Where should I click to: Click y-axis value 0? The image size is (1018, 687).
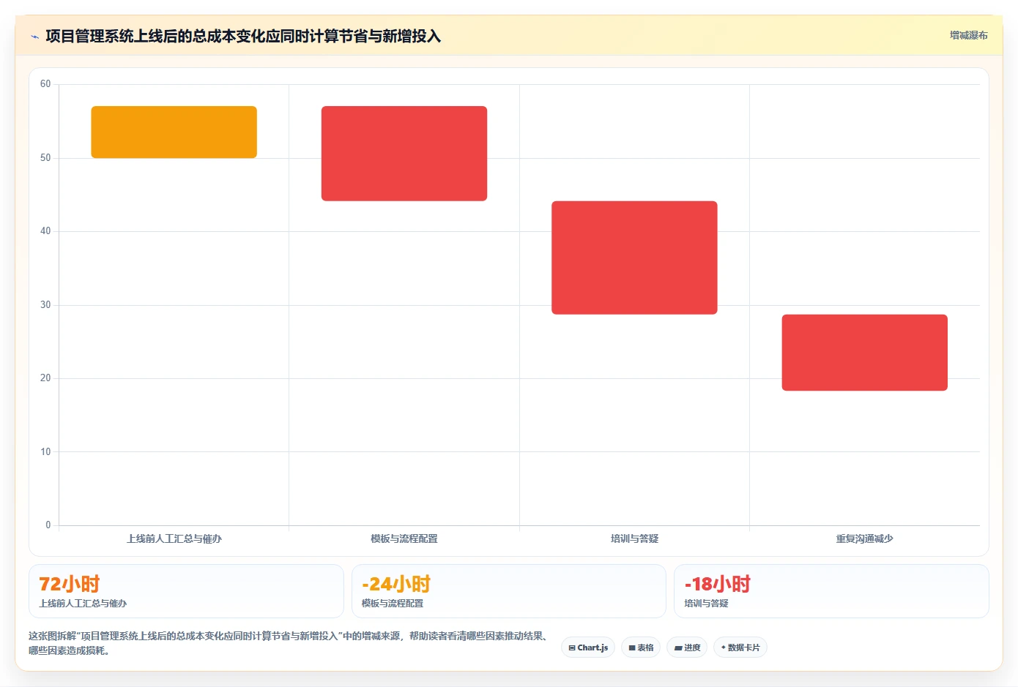[48, 525]
